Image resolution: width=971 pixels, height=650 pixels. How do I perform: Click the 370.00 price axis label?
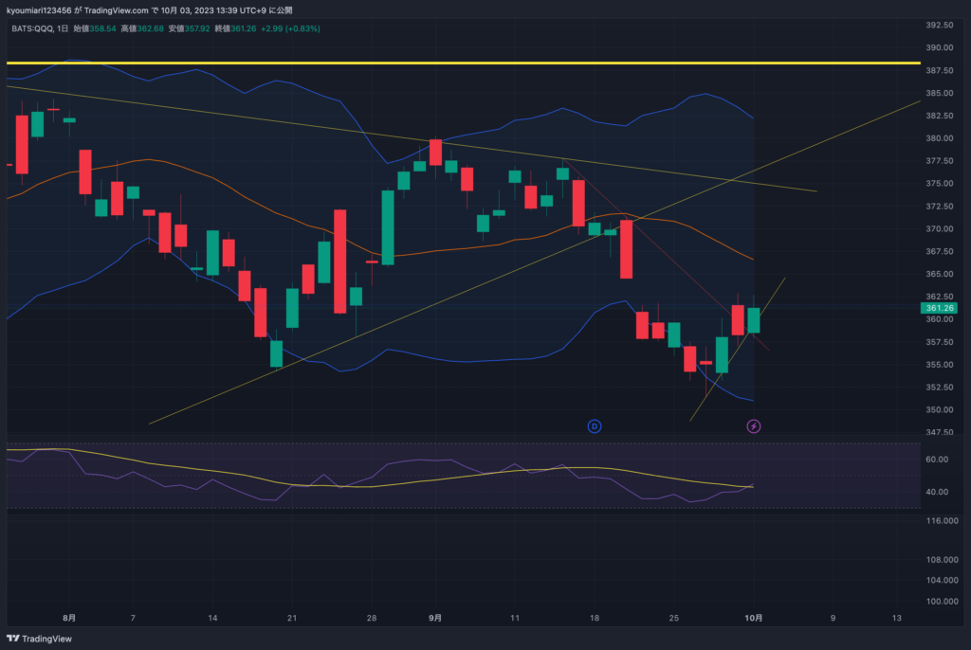pyautogui.click(x=940, y=229)
